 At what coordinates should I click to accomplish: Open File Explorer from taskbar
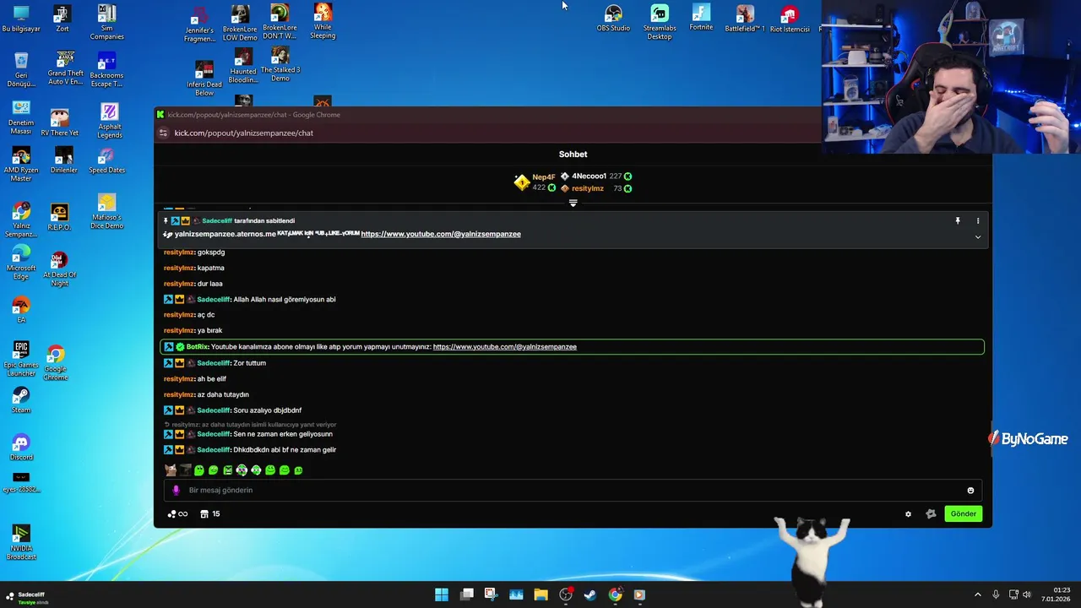(x=540, y=594)
